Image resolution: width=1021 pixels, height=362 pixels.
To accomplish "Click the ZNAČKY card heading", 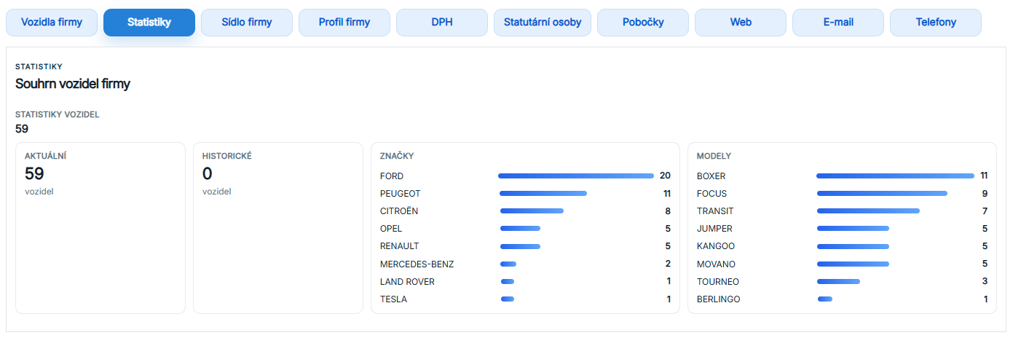I will pos(397,156).
